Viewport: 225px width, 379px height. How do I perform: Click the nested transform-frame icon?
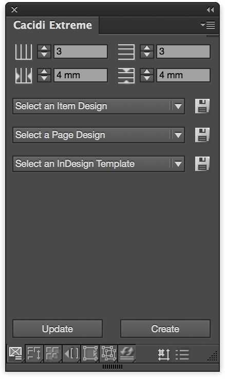click(x=108, y=353)
